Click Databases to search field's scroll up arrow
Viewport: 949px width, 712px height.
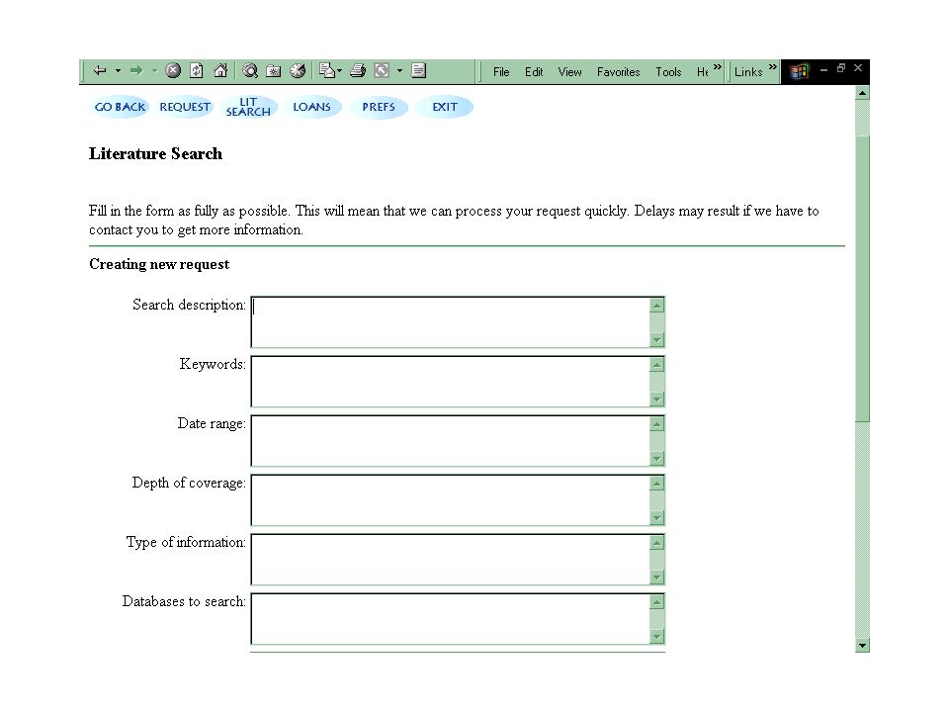(656, 602)
